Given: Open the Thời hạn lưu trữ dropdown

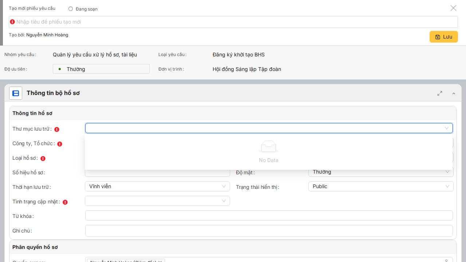Looking at the screenshot, I should (157, 186).
